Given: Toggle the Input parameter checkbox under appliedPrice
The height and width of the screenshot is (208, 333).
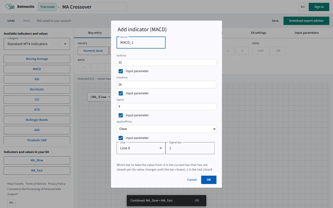Looking at the screenshot, I should click(x=121, y=138).
